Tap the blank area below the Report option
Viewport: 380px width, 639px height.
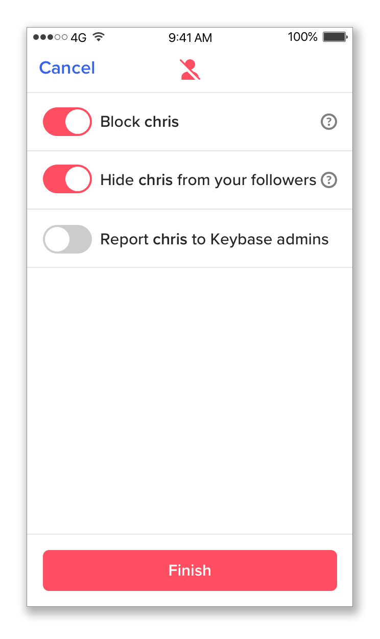click(190, 401)
